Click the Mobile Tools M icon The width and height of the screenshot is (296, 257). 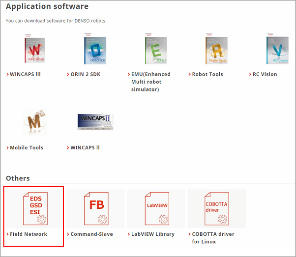[x=34, y=123]
